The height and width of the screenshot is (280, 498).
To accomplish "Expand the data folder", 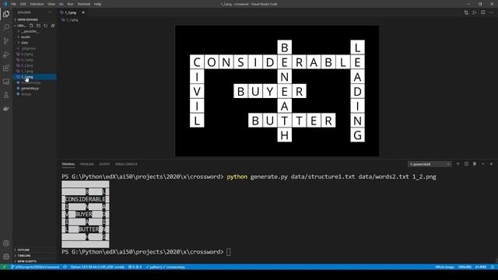I will click(24, 43).
